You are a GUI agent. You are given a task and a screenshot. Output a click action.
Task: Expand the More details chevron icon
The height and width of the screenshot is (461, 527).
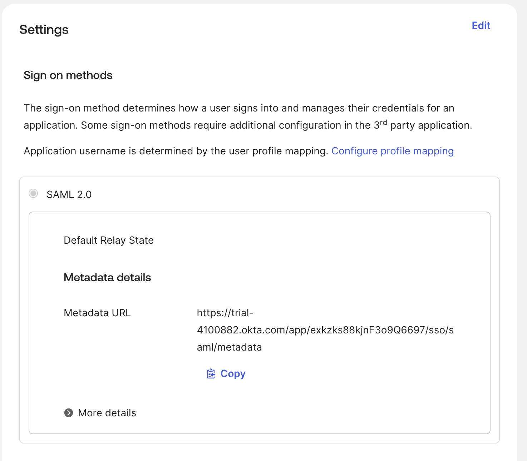pos(69,413)
